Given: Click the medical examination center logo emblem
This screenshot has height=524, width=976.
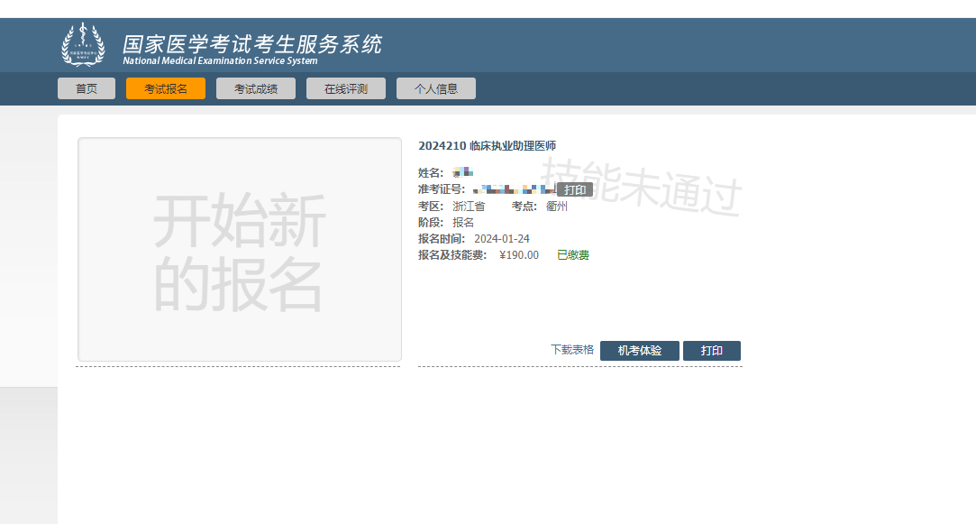Looking at the screenshot, I should point(82,45).
